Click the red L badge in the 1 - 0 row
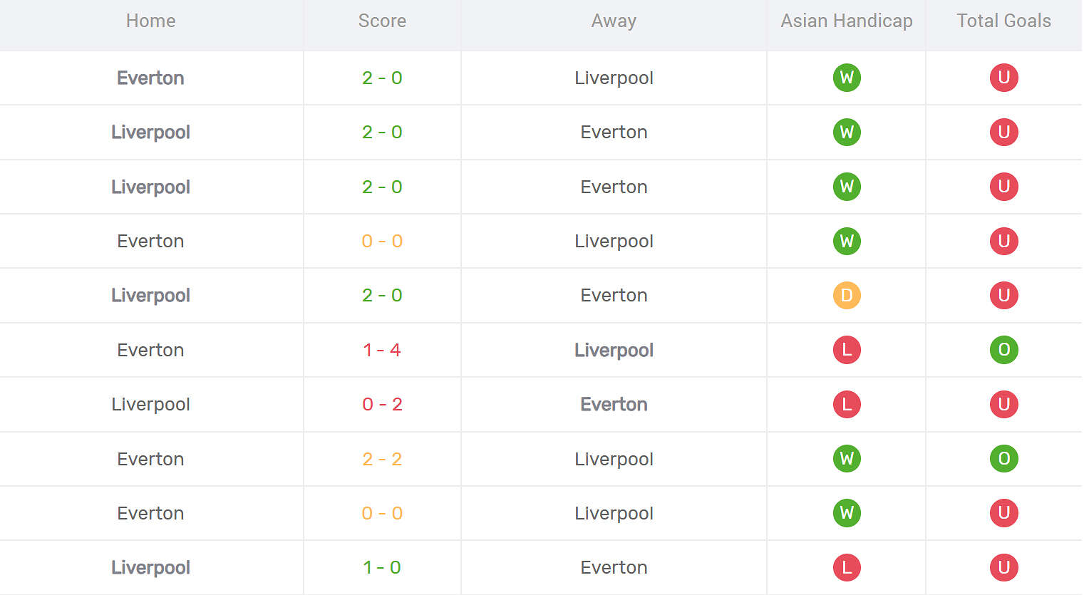This screenshot has width=1084, height=595. coord(847,567)
